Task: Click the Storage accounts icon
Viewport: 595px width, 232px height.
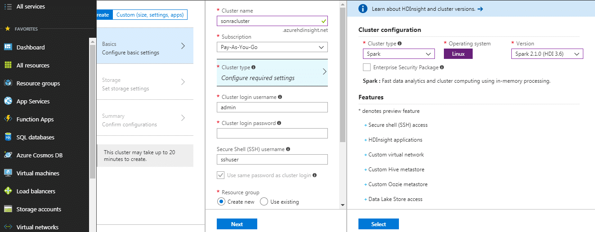Action: pos(8,209)
